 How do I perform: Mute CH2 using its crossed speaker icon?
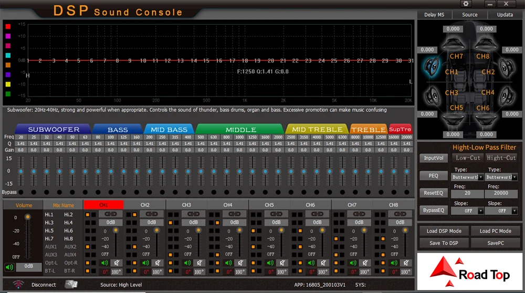pyautogui.click(x=157, y=263)
